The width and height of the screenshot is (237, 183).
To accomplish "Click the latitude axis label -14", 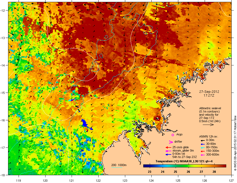I will 3,65.
